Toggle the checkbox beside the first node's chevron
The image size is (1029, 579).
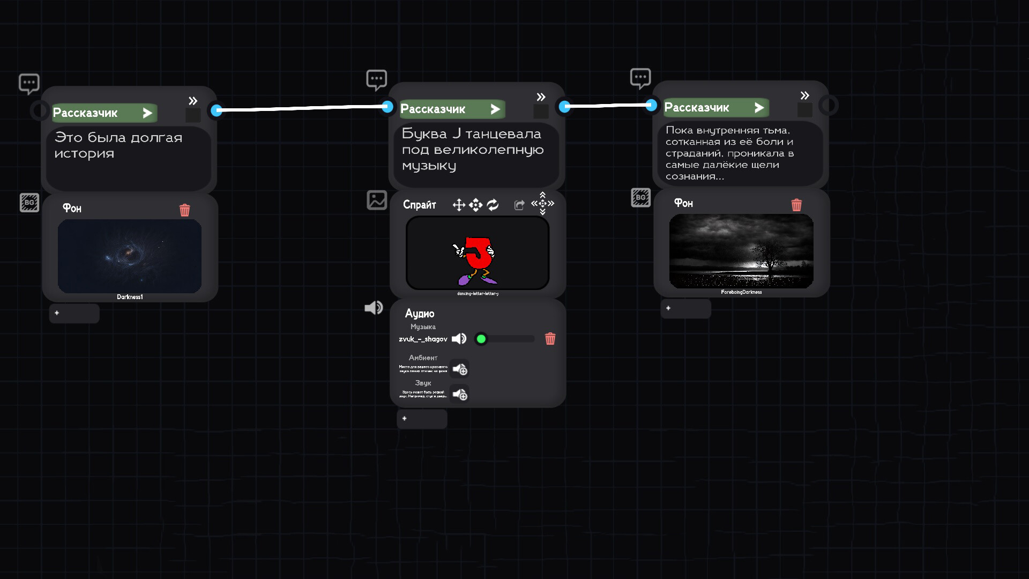click(x=192, y=114)
